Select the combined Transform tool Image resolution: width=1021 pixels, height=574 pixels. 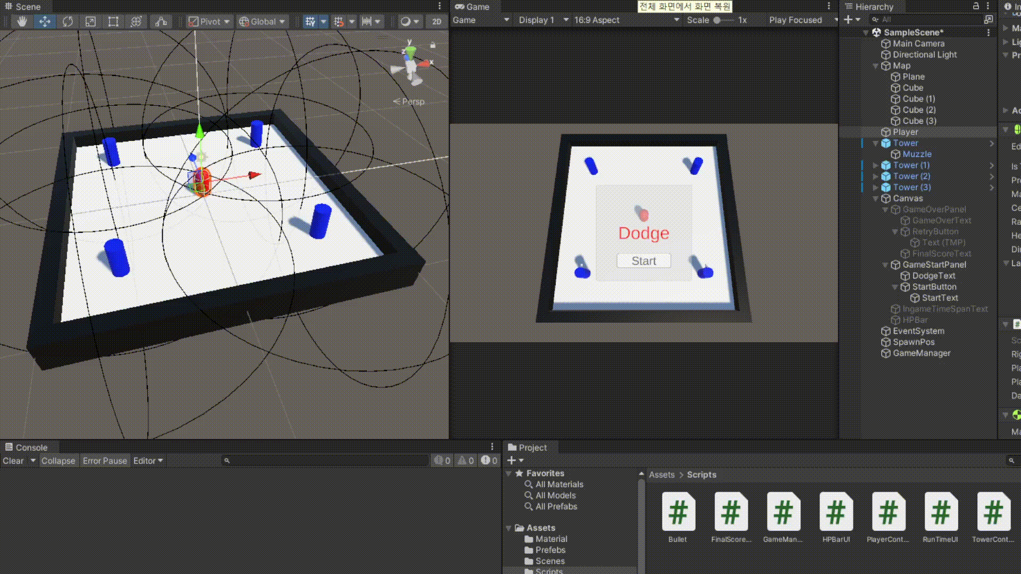coord(136,21)
